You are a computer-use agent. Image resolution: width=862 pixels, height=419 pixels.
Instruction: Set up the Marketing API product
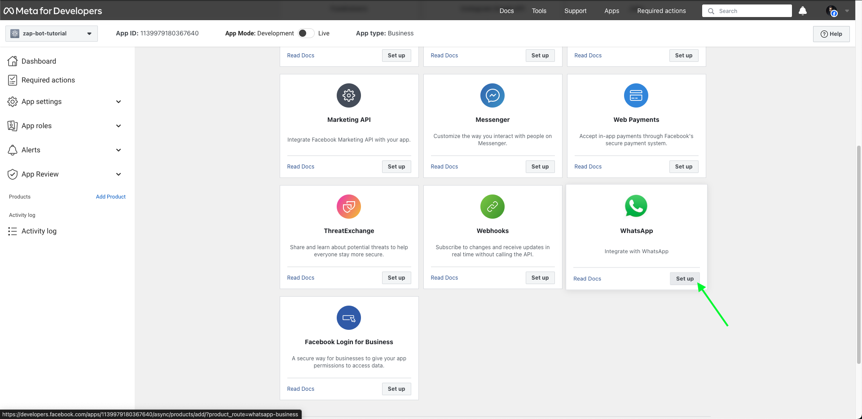396,167
